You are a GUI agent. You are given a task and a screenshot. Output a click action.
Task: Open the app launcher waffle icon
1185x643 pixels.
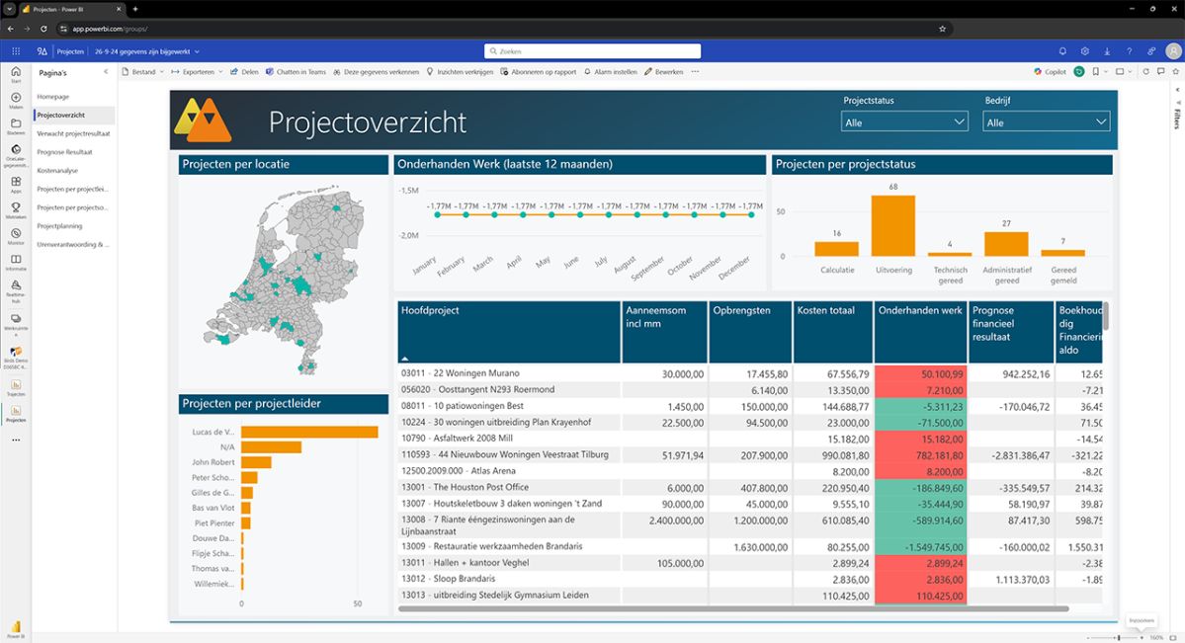coord(16,50)
